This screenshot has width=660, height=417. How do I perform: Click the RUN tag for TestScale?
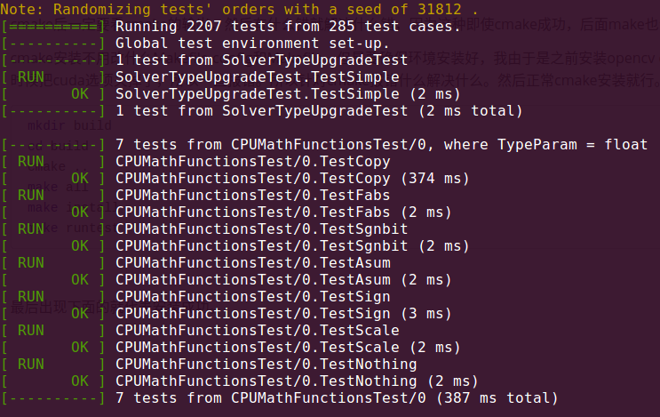31,330
